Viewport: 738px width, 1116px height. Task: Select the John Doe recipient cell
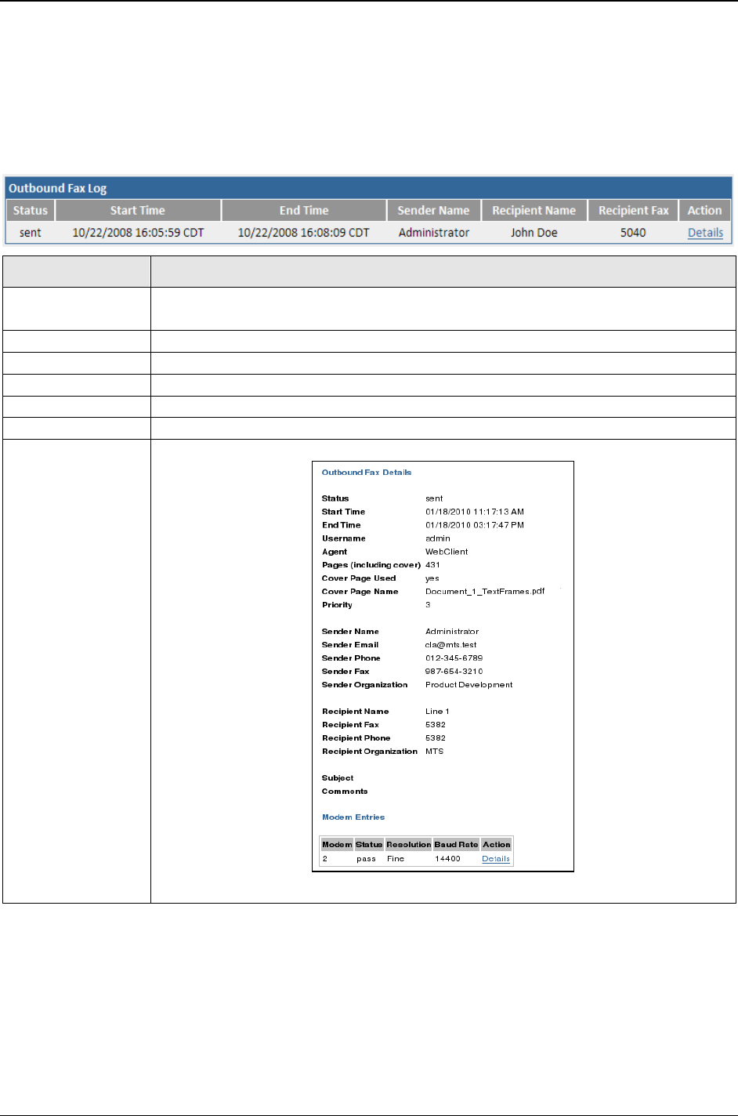(x=534, y=233)
